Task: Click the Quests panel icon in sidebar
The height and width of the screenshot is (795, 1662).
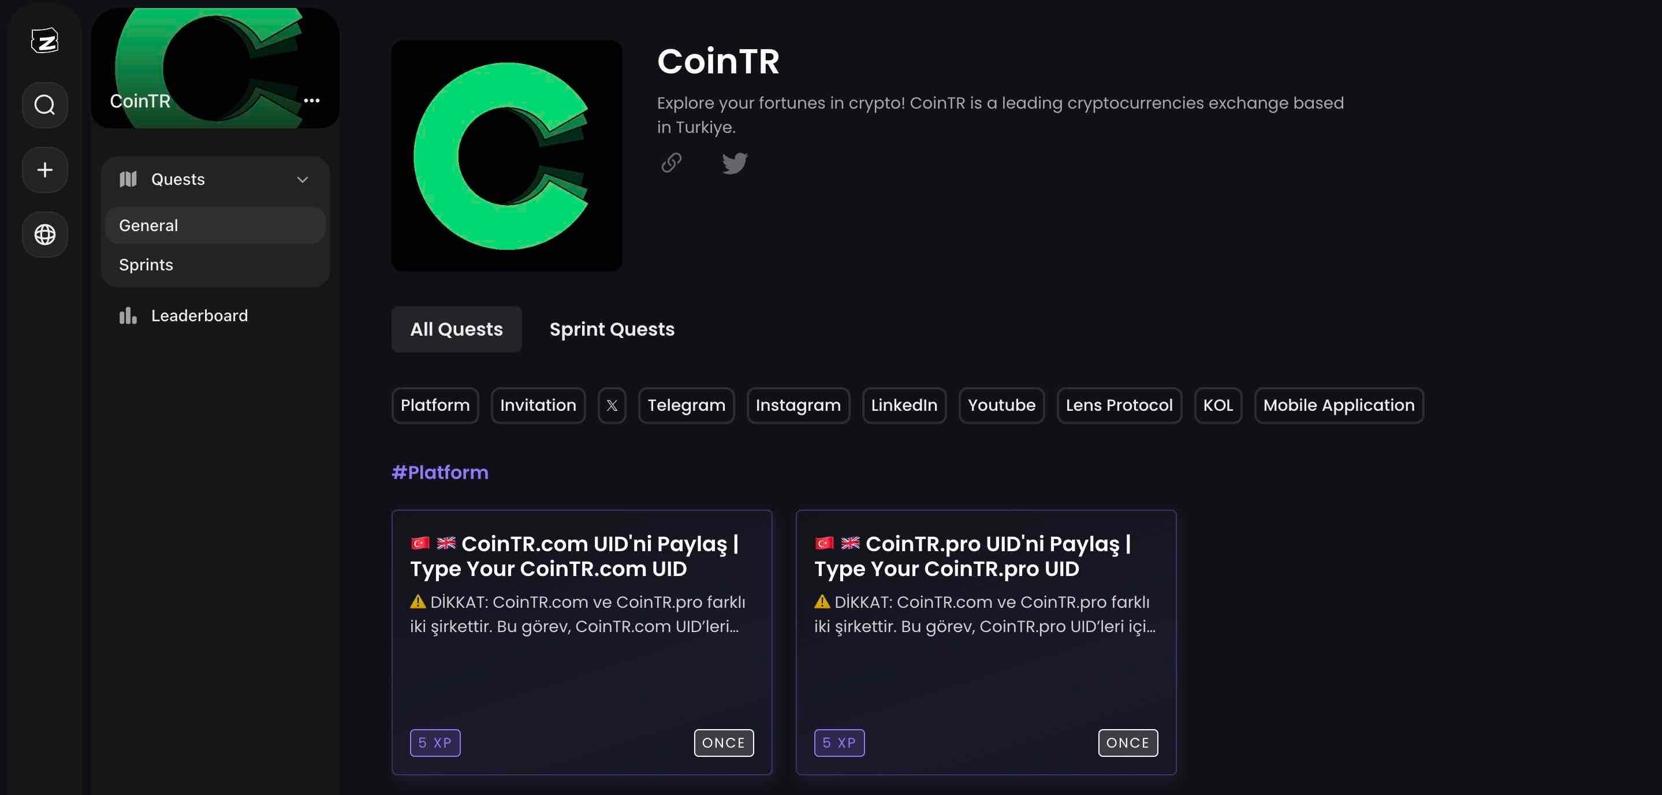Action: (x=126, y=179)
